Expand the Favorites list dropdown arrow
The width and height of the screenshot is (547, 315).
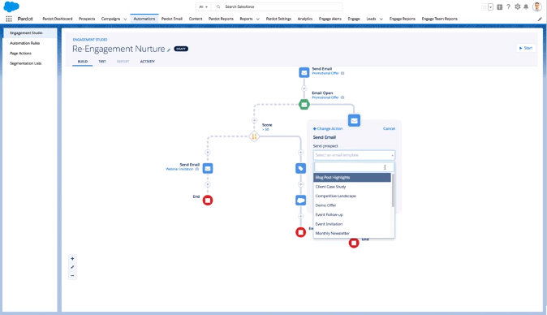point(490,7)
